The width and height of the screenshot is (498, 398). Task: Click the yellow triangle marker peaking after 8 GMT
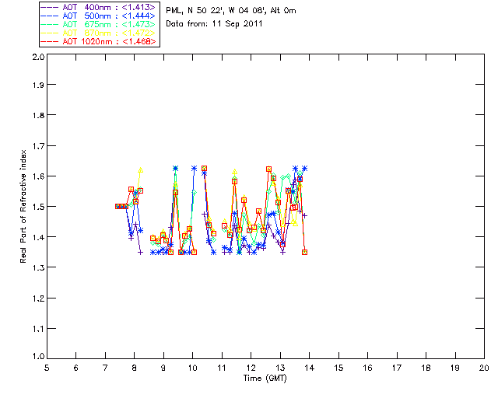coord(140,170)
